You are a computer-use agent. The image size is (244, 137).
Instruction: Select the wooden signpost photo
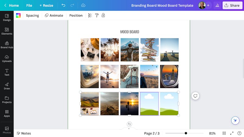click(x=149, y=50)
